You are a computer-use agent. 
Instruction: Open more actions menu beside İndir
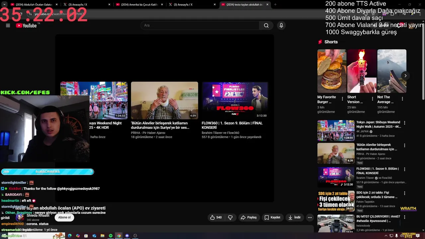[310, 217]
